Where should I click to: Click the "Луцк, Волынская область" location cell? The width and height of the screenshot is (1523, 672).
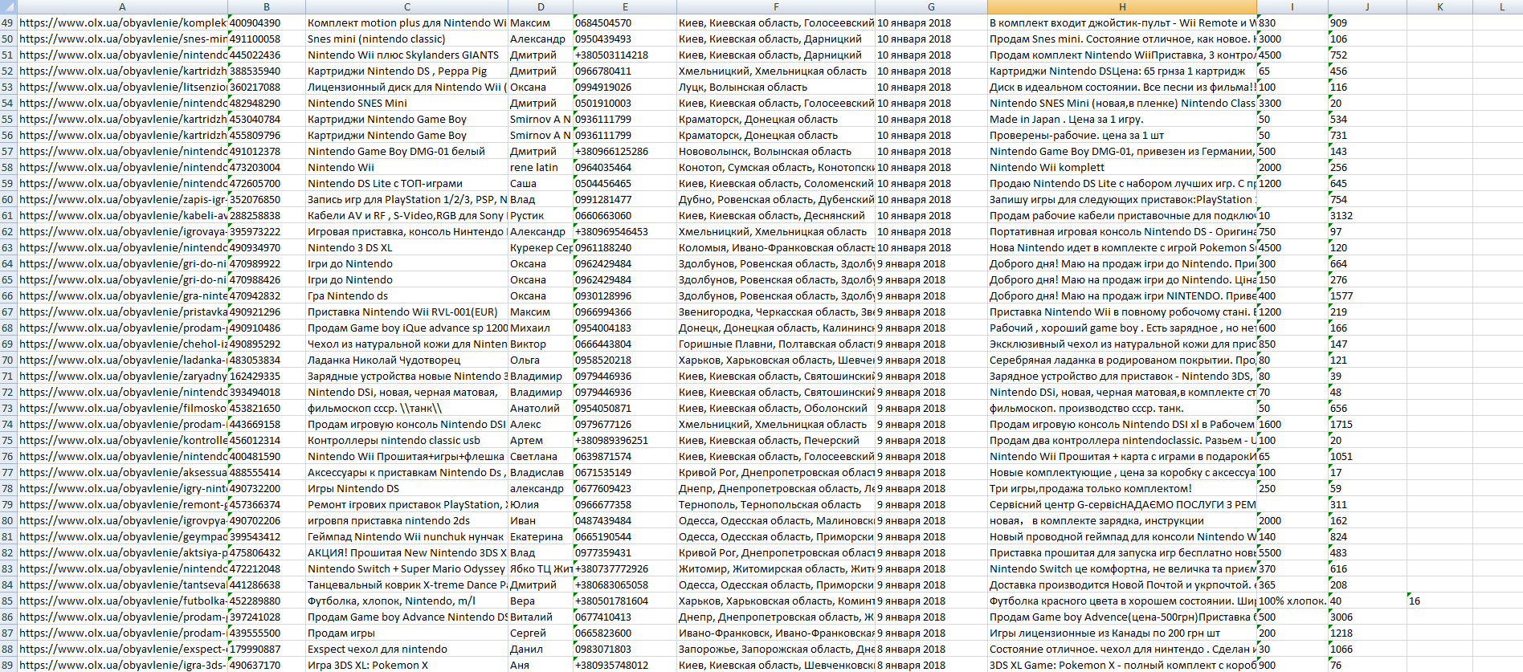click(x=776, y=87)
